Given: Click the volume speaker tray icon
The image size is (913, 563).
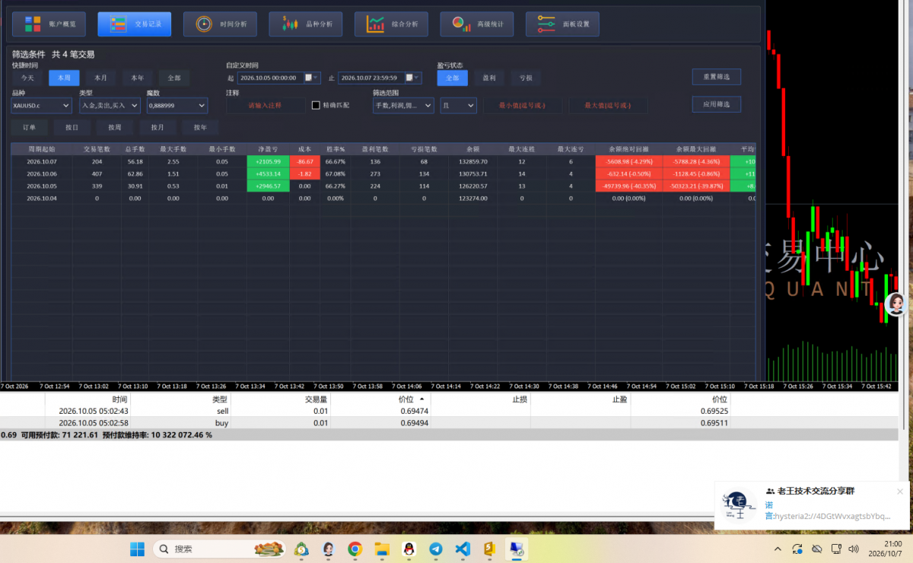Looking at the screenshot, I should tap(854, 549).
